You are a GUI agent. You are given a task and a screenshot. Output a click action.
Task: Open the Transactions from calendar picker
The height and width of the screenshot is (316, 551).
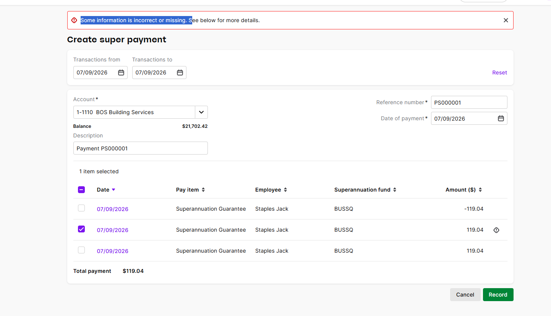(x=121, y=73)
